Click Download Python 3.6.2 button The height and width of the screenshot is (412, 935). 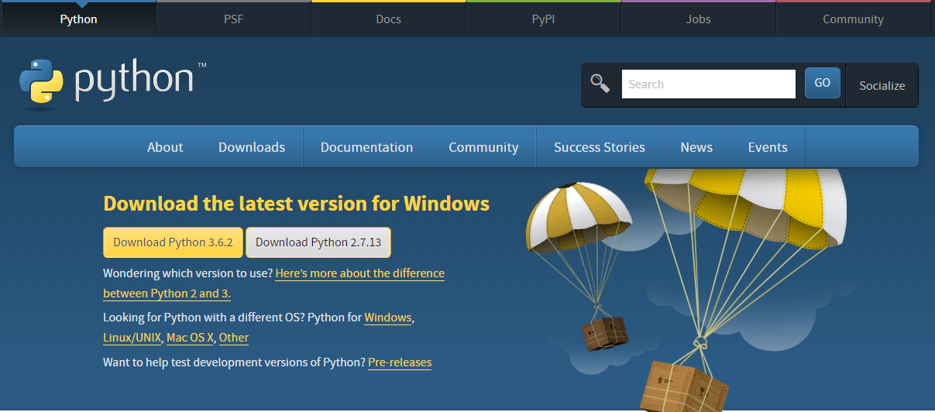pos(173,242)
